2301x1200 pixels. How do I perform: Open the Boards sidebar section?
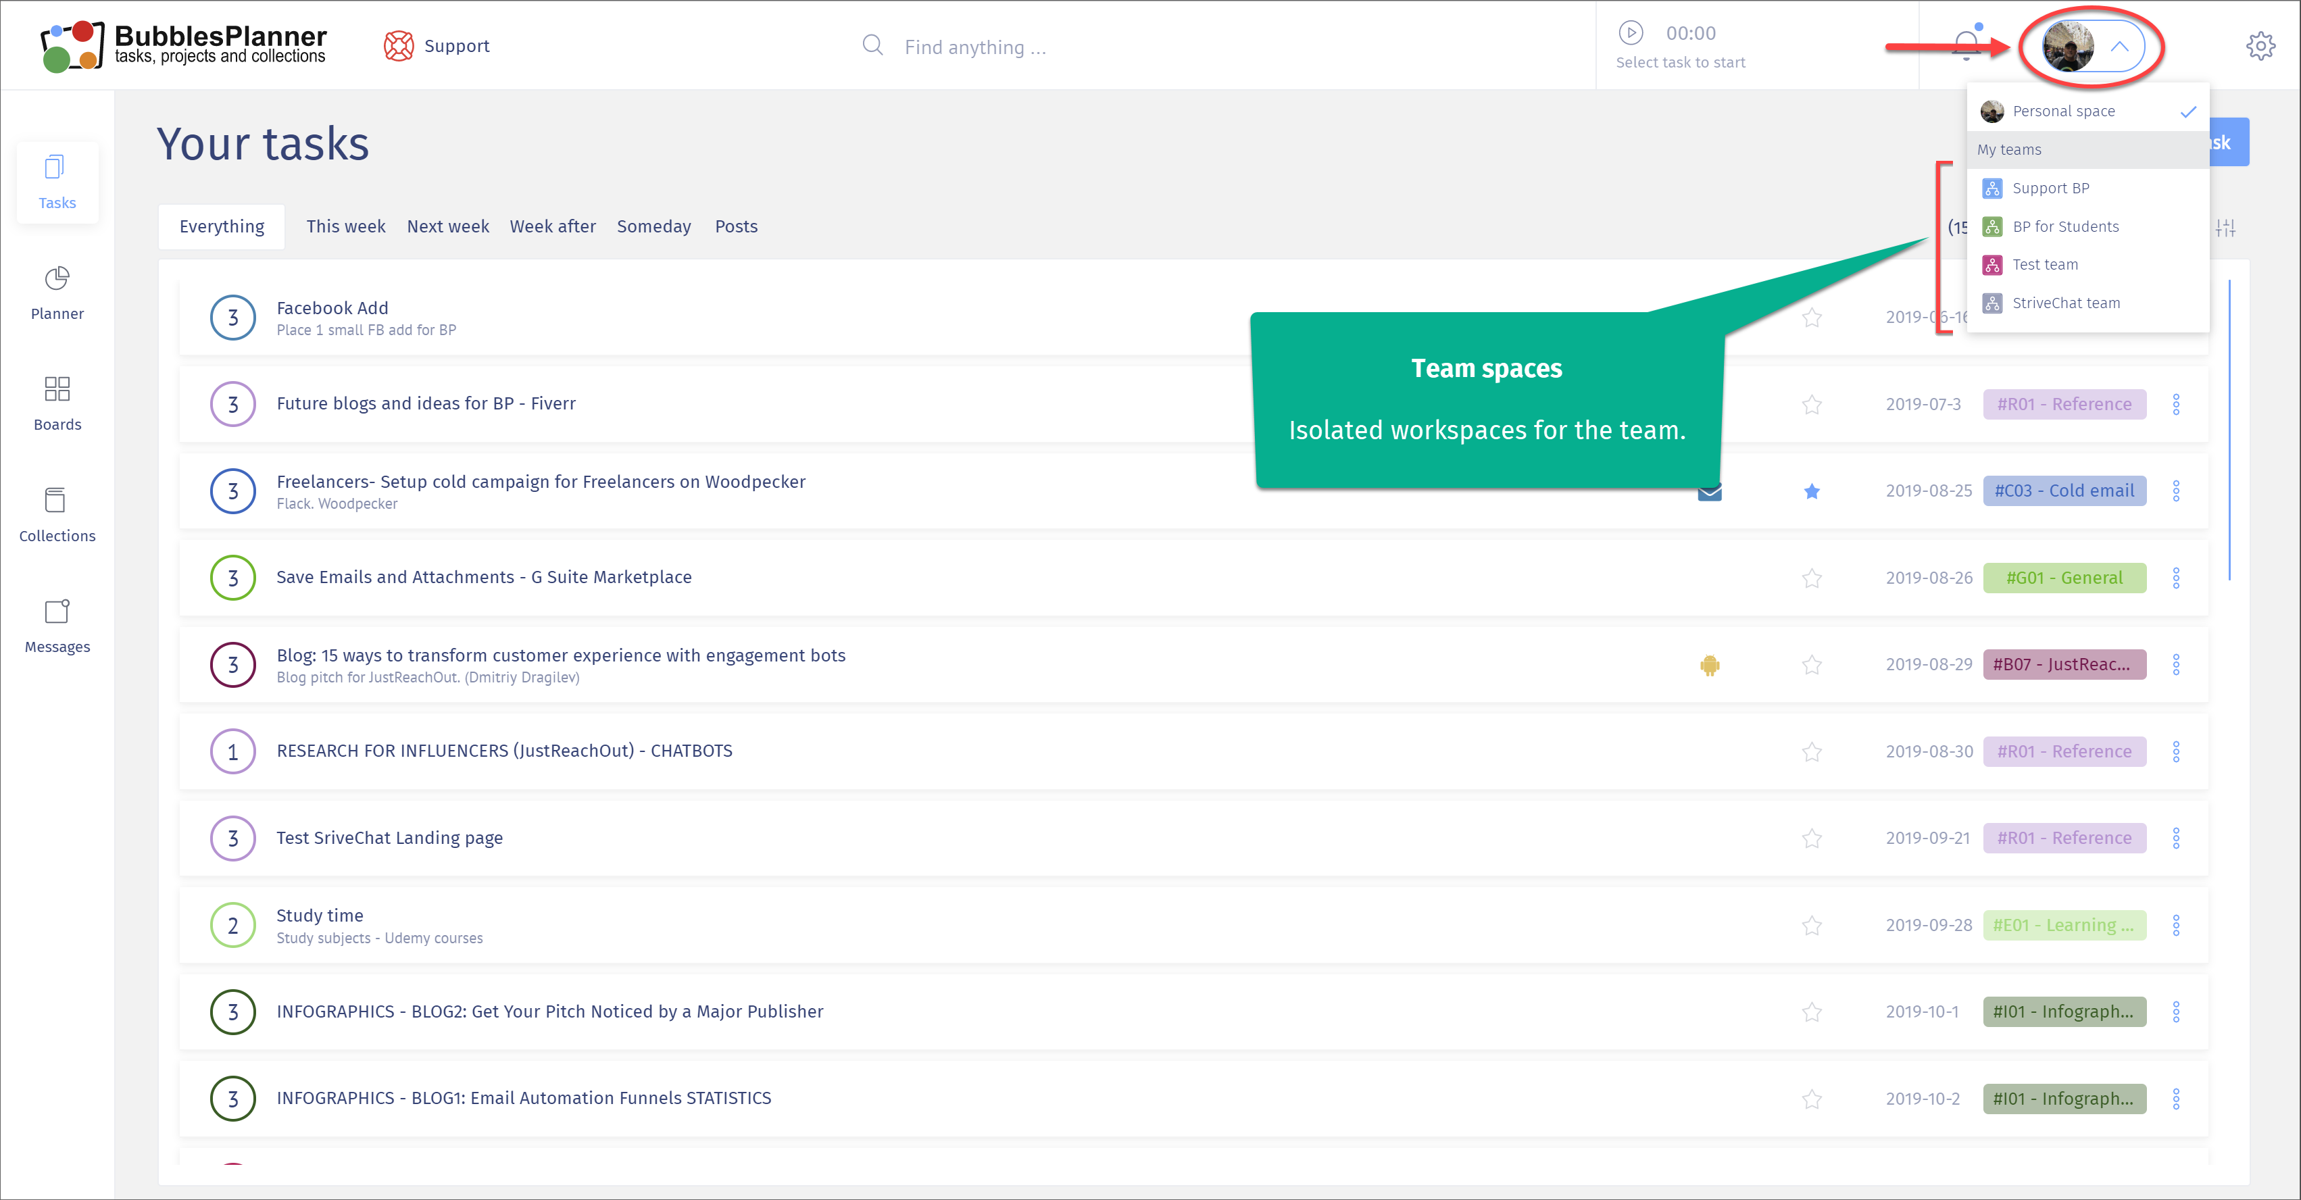coord(57,403)
